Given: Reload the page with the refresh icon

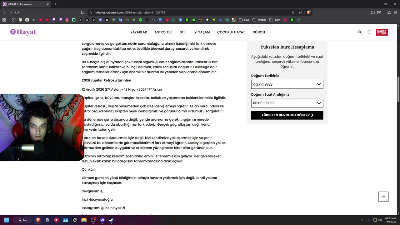Looking at the screenshot, I should 17,12.
